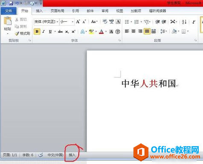Switch to the 视图 (View) tab
This screenshot has width=203, height=164.
[x=120, y=11]
